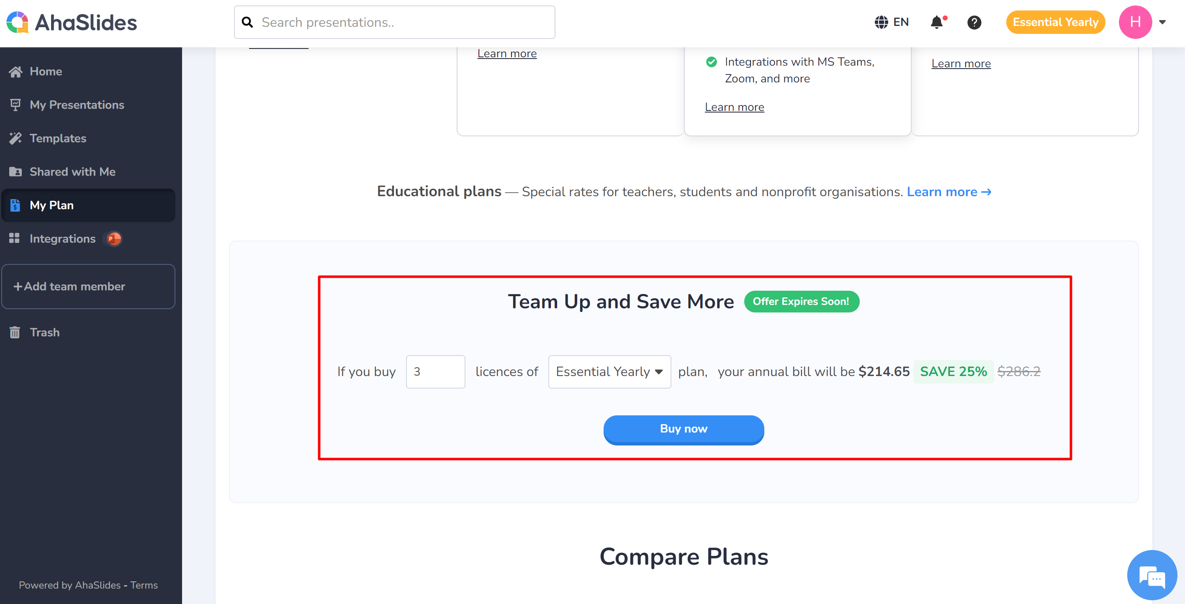
Task: Click the search magnifier icon
Action: click(247, 22)
